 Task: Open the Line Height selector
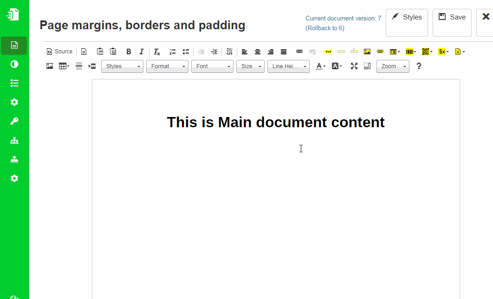(x=288, y=66)
